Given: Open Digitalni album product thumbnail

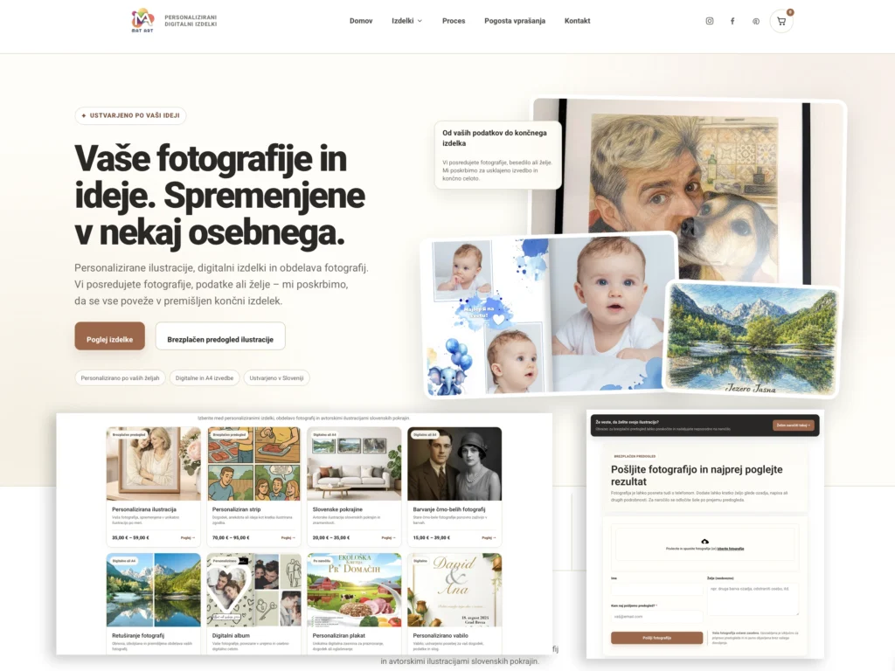Looking at the screenshot, I should tap(254, 590).
